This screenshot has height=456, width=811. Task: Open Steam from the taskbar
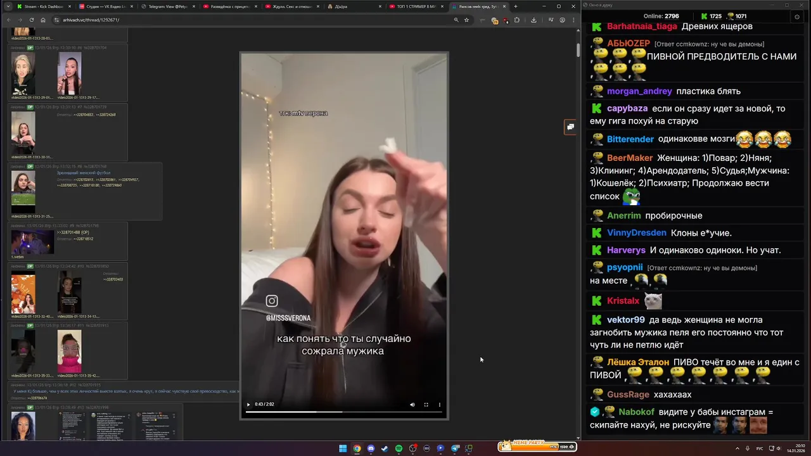coord(385,448)
